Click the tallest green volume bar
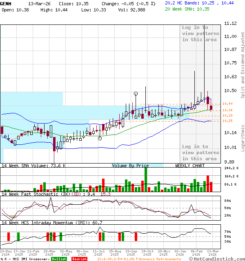Image resolution: width=245 pixels, height=261 pixels. click(145, 179)
